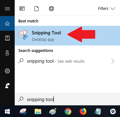
Task: Open the Windows Start button
Action: [7, 111]
